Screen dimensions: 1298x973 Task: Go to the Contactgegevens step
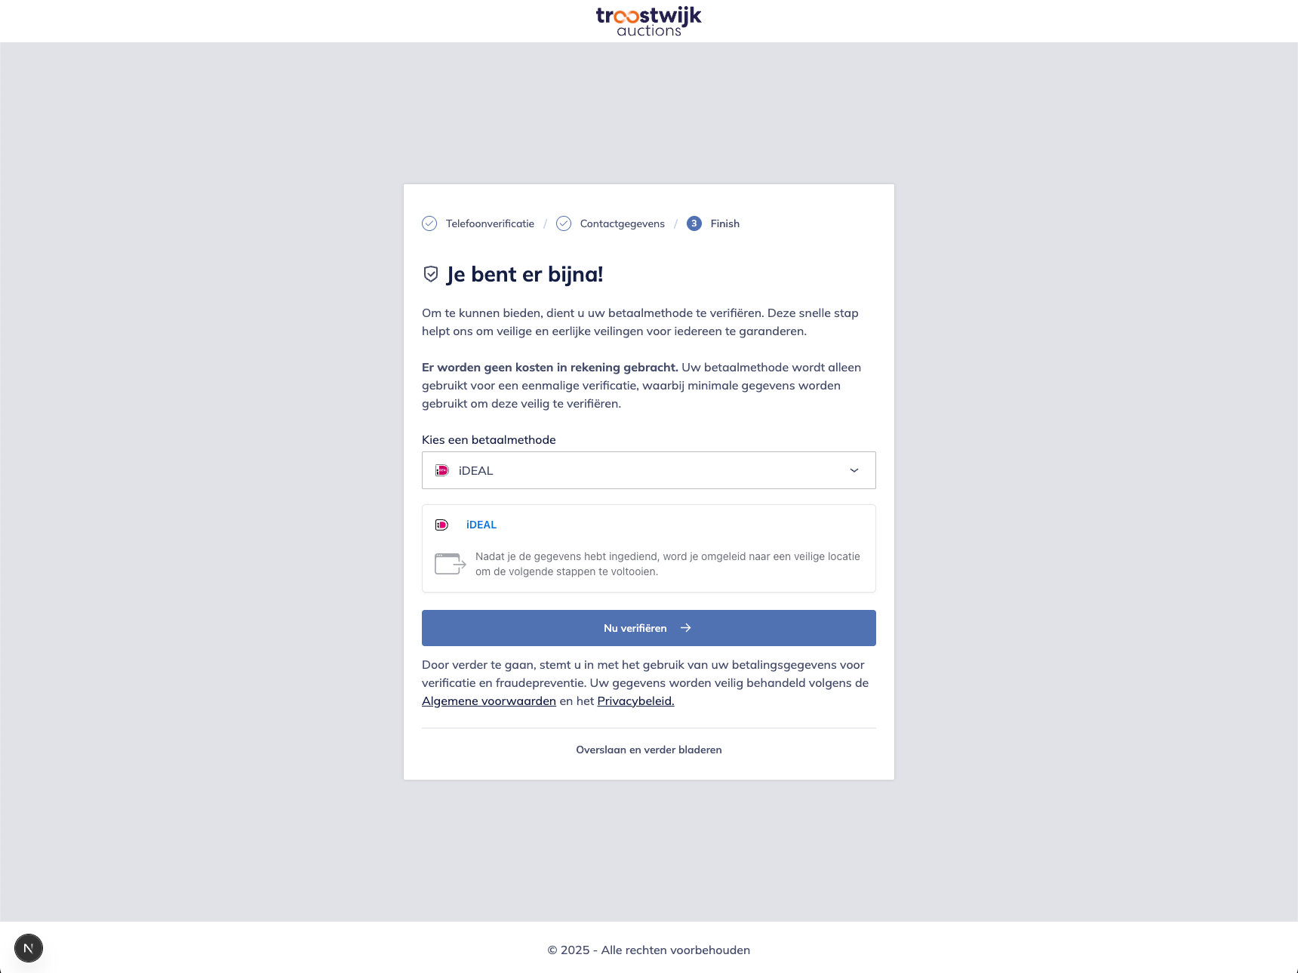[623, 223]
